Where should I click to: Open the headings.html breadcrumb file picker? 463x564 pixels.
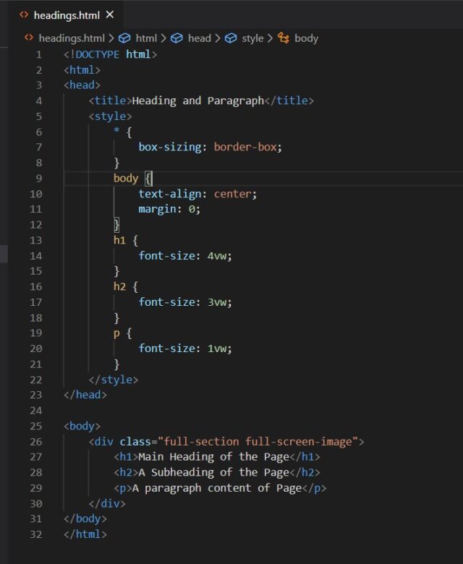coord(72,38)
